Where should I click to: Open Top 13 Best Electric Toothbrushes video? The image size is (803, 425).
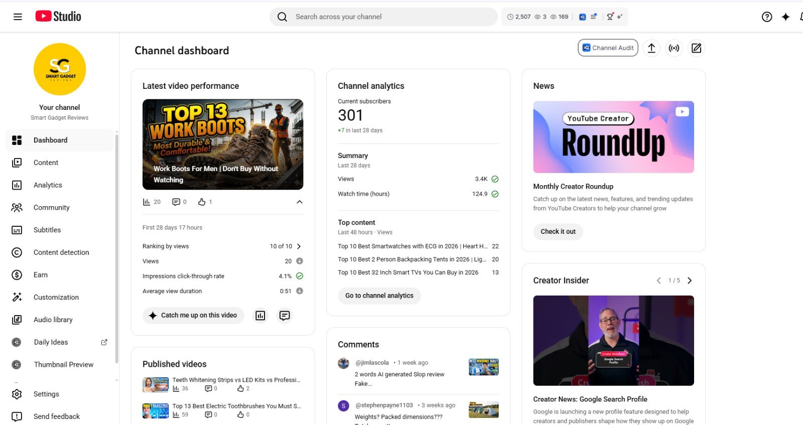[236, 406]
